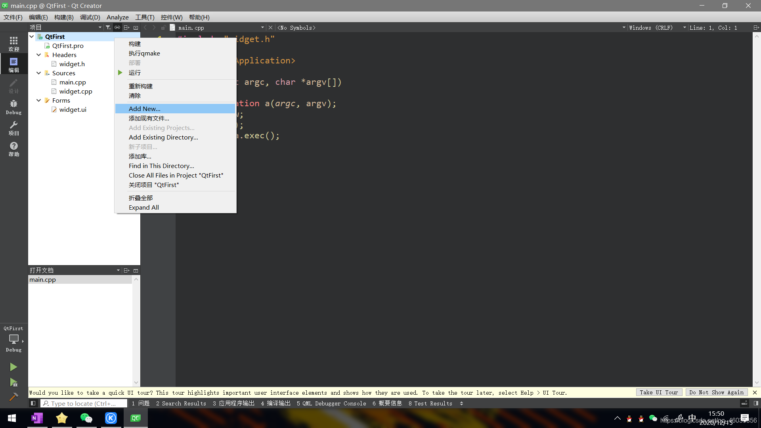Switch to Debug mode in sidebar
761x428 pixels.
13,107
